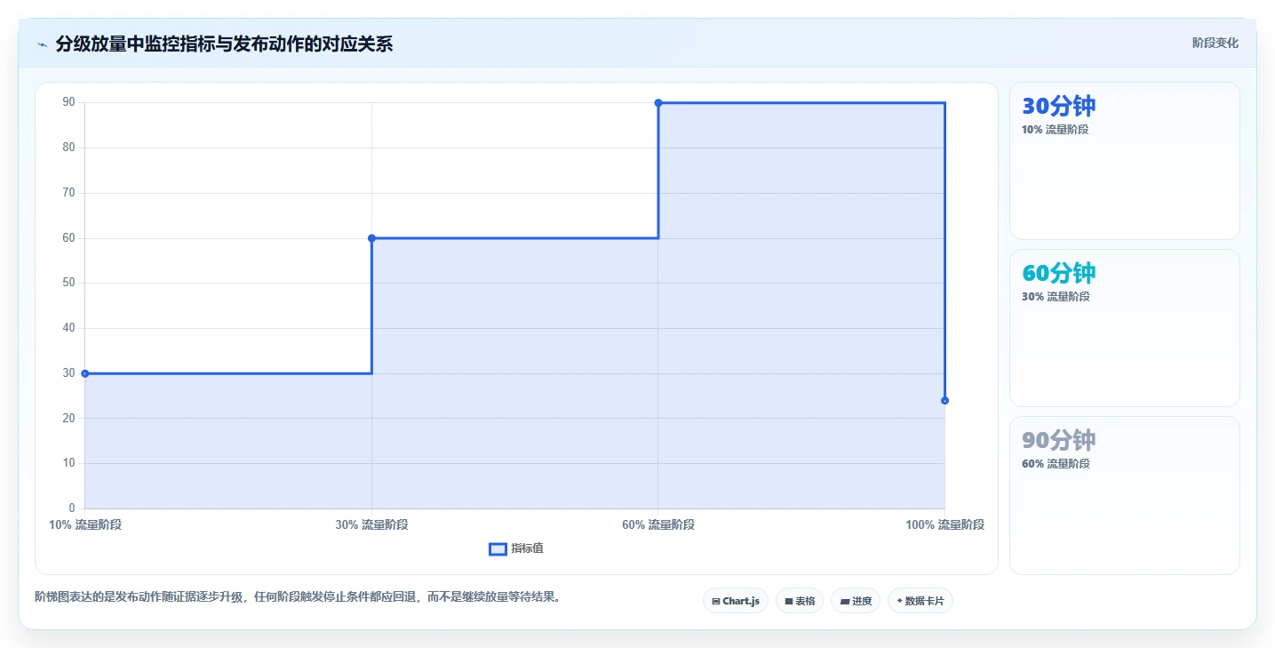
Task: Click the 进度 tag icon
Action: 844,602
